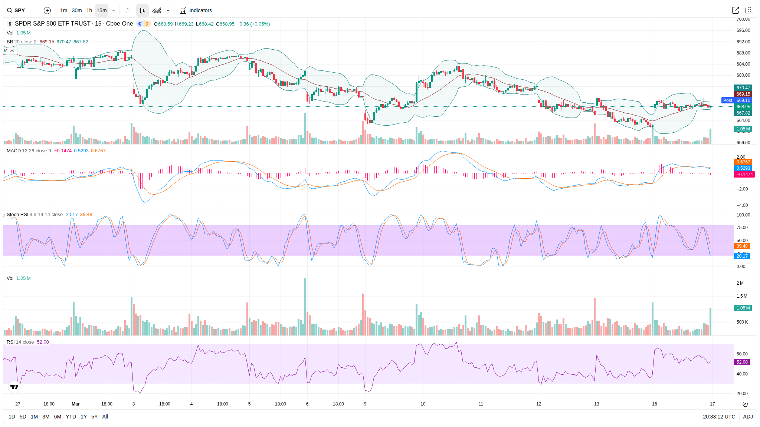Image resolution: width=760 pixels, height=427 pixels.
Task: Open chart settings gear near time axis
Action: coord(745,404)
